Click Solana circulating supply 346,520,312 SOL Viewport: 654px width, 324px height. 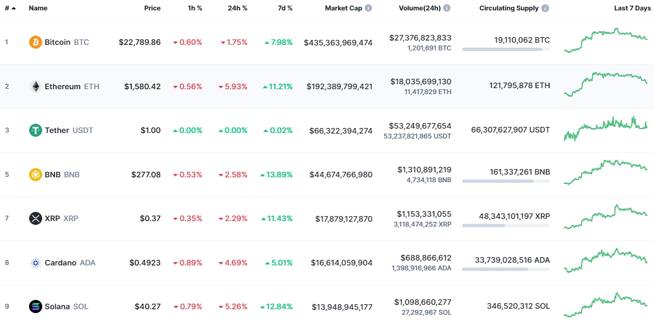[518, 306]
